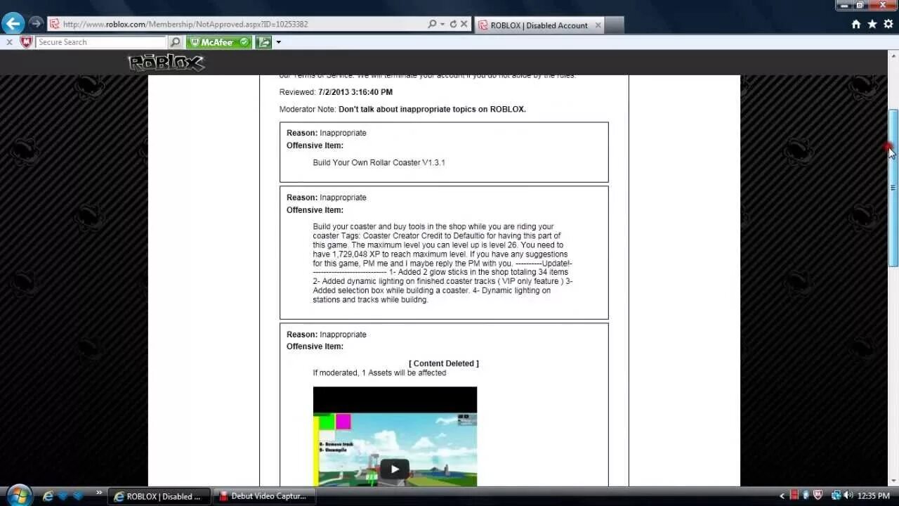Click the 12:35 PM system clock
899x506 pixels.
[874, 496]
